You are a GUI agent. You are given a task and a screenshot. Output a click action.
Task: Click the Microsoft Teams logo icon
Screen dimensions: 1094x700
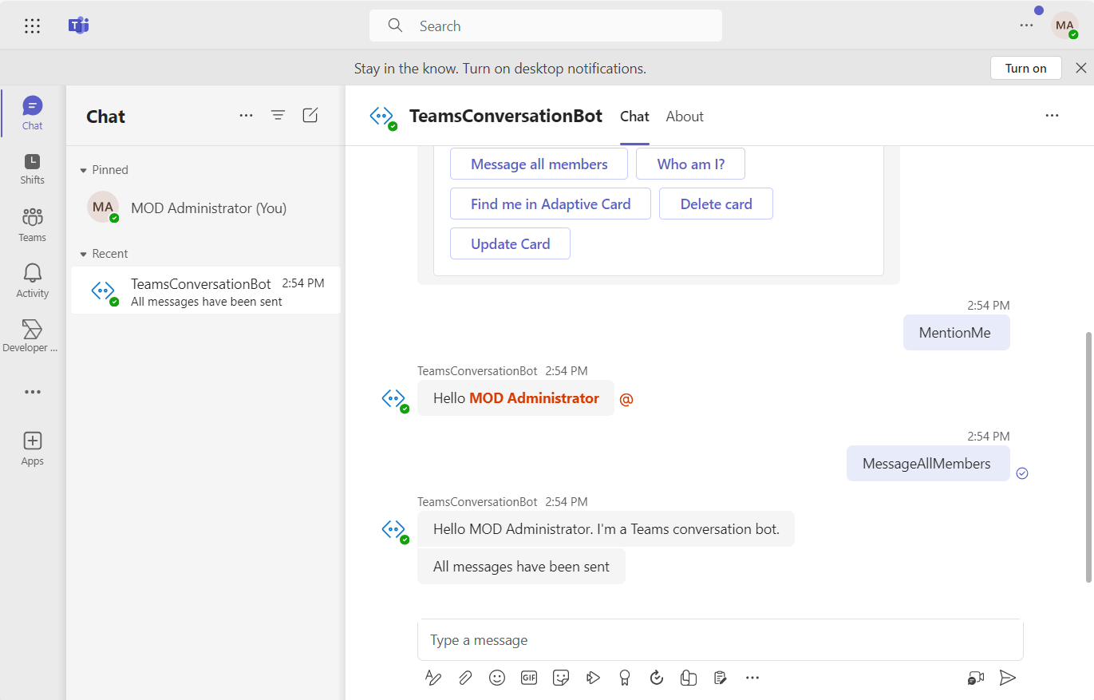pos(78,26)
